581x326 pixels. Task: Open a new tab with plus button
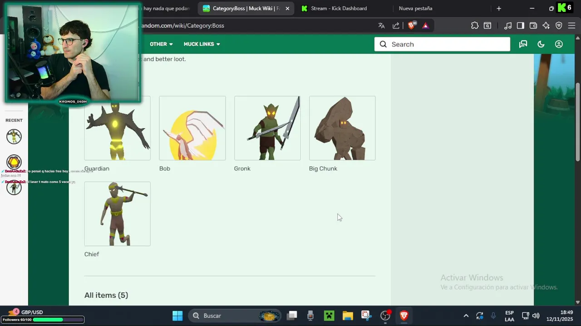(x=499, y=8)
